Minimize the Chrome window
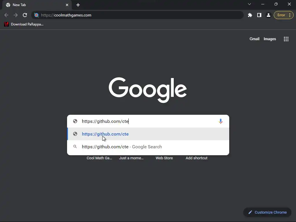The width and height of the screenshot is (296, 222). tap(262, 4)
